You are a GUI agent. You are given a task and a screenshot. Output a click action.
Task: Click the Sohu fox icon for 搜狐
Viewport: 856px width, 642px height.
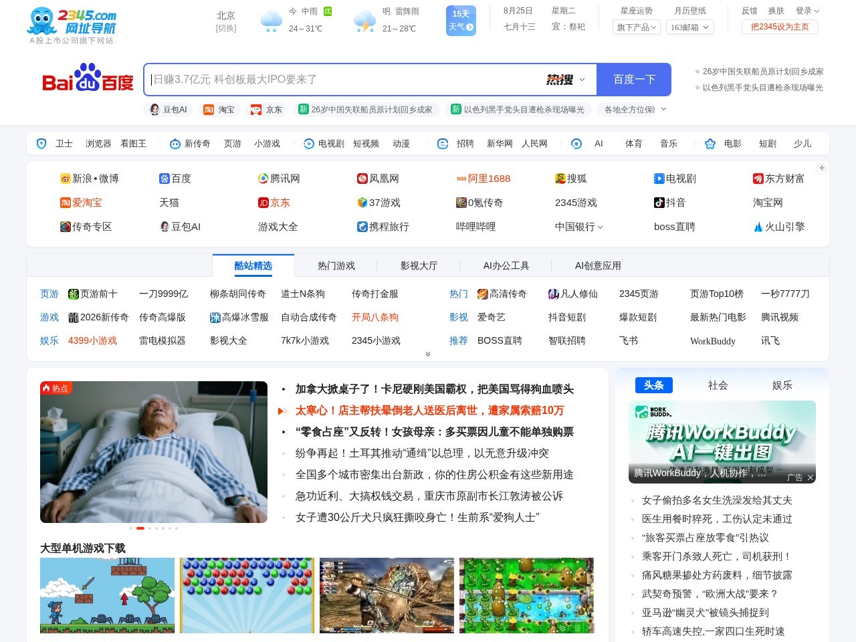click(560, 179)
